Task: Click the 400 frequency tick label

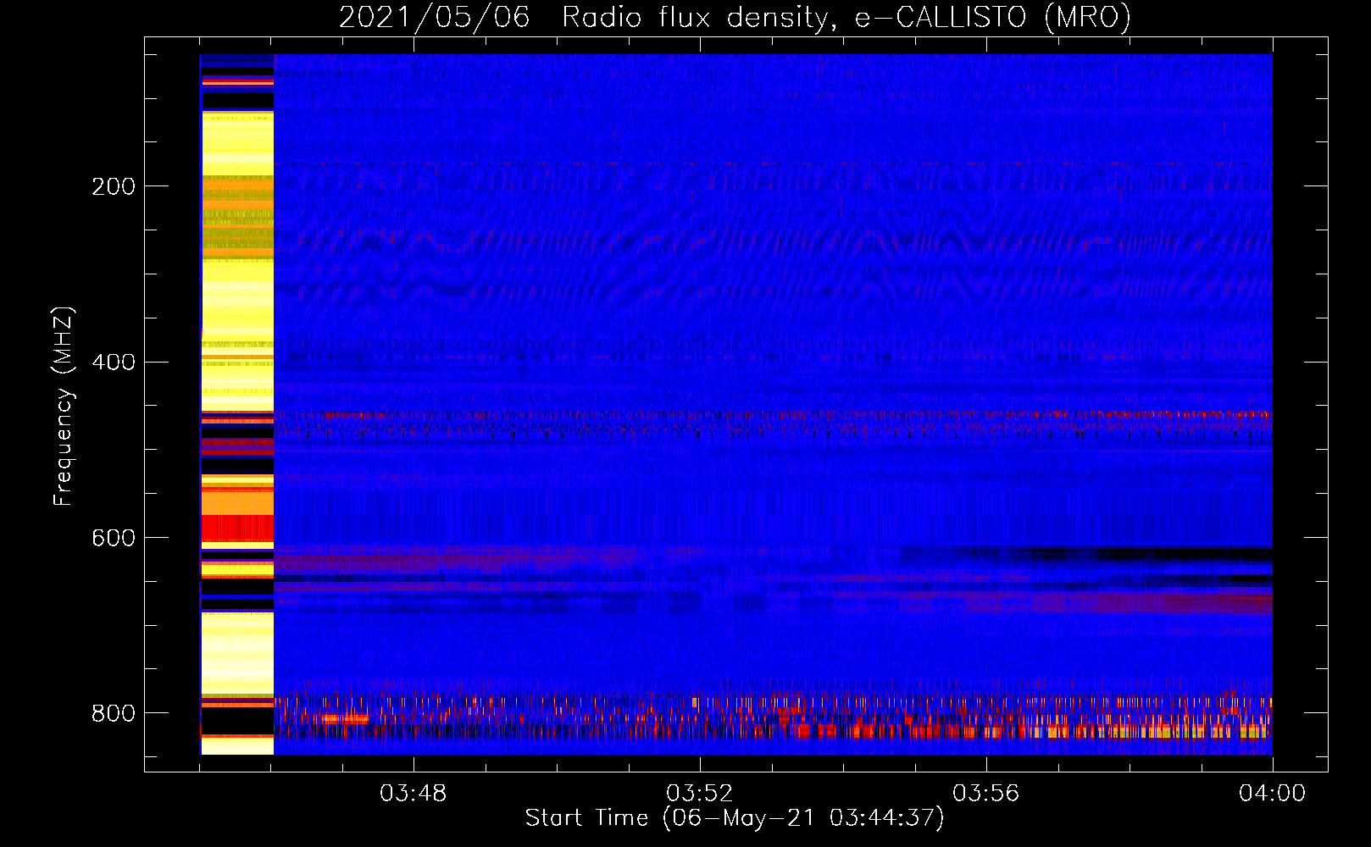Action: 113,363
